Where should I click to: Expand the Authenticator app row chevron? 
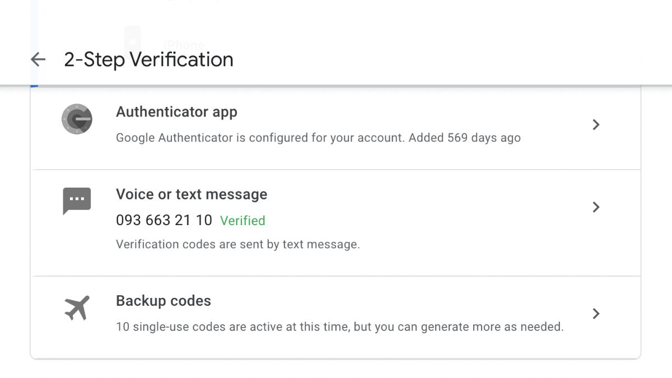coord(596,125)
